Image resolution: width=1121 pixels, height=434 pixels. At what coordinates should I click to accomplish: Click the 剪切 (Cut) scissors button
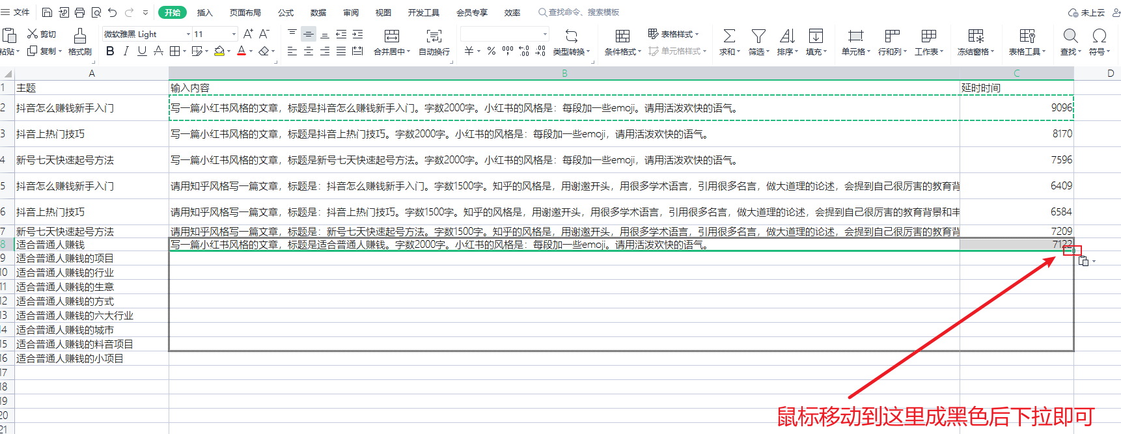tap(42, 34)
